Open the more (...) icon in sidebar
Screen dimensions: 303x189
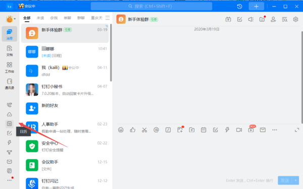tap(10, 180)
